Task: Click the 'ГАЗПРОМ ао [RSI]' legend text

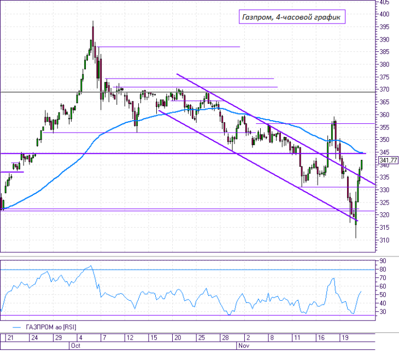Action: [51, 327]
